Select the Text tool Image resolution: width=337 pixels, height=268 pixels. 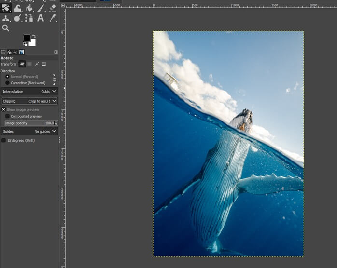[41, 18]
